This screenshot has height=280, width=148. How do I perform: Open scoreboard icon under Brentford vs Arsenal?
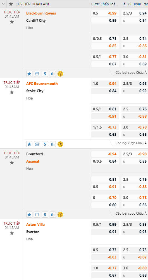37,214
